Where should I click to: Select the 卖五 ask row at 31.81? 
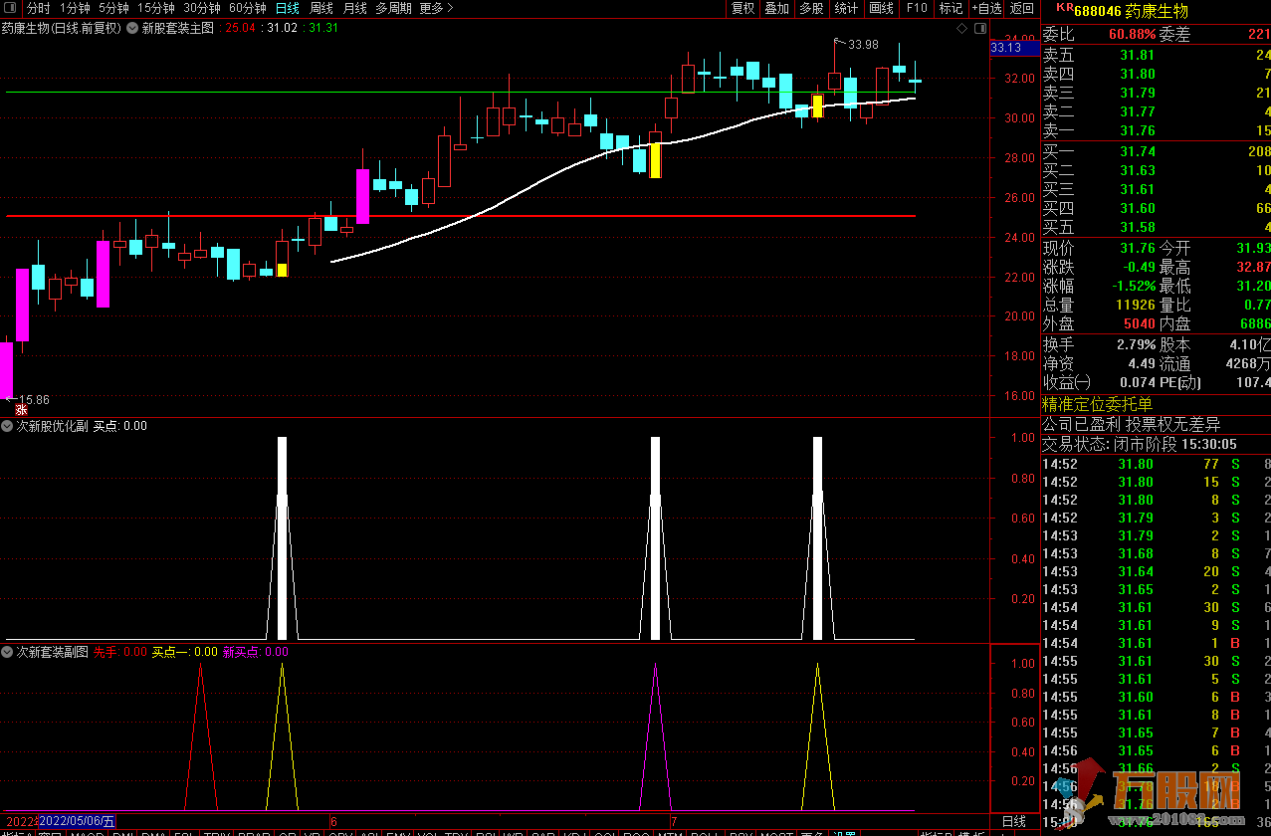(x=1157, y=56)
